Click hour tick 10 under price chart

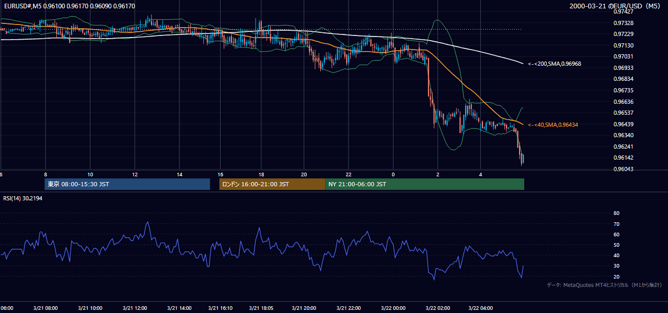[x=90, y=174]
